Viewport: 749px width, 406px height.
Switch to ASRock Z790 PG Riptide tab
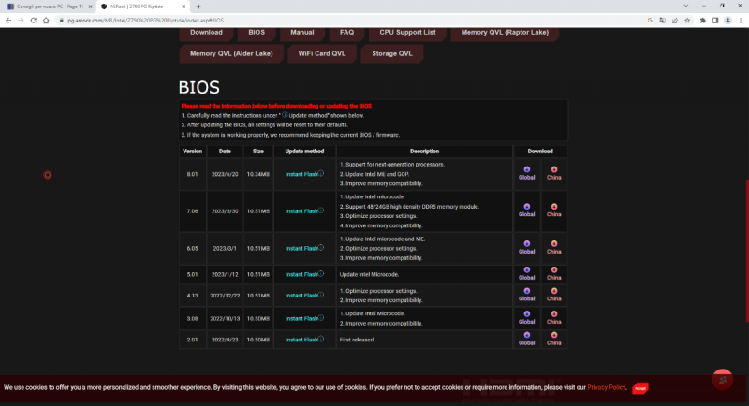point(142,7)
